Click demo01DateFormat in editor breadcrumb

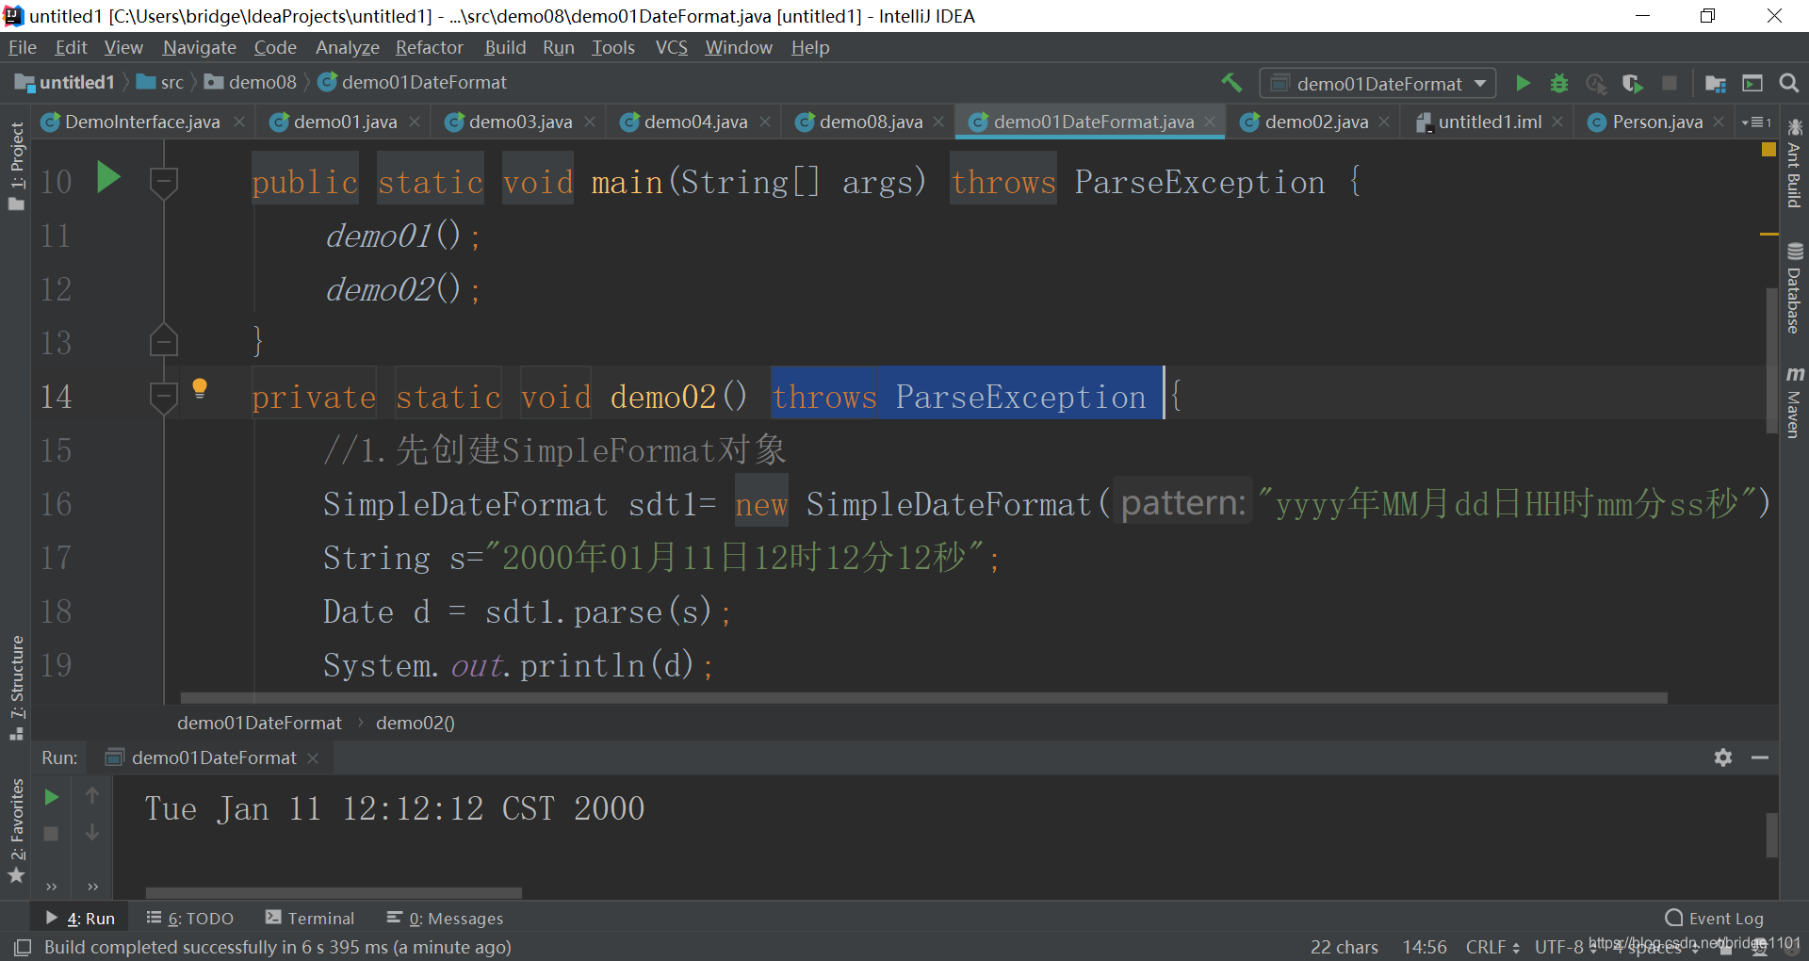tap(259, 723)
